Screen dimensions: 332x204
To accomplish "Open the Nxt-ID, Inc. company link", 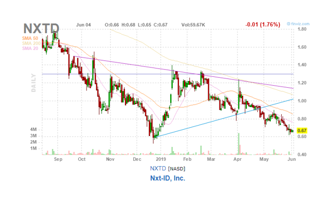I will click(x=168, y=178).
